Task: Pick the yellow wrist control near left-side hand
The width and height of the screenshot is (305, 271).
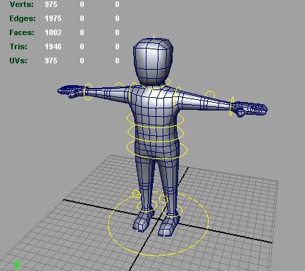Action: [88, 92]
